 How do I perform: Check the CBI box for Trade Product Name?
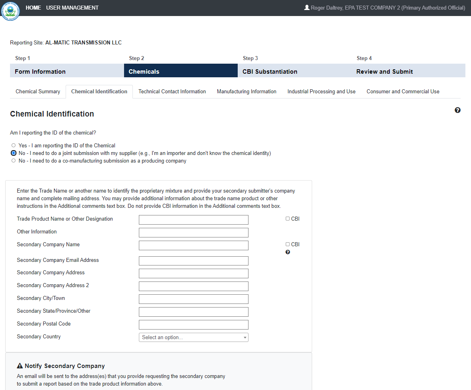288,219
